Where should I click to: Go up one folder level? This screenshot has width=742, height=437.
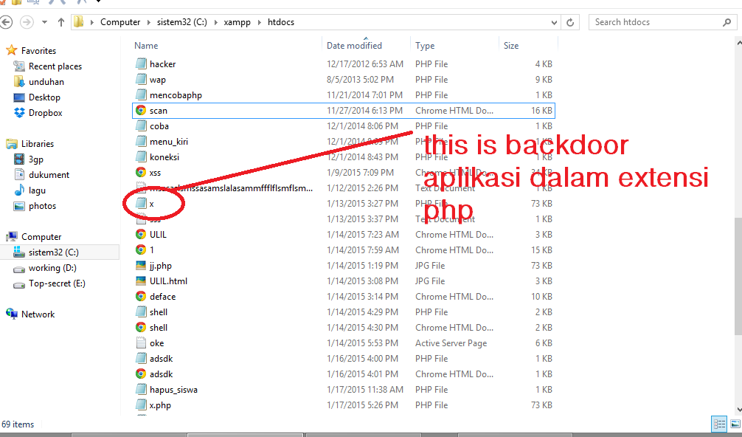pyautogui.click(x=61, y=22)
